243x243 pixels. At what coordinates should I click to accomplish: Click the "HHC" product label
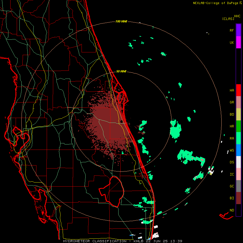[x=237, y=16]
